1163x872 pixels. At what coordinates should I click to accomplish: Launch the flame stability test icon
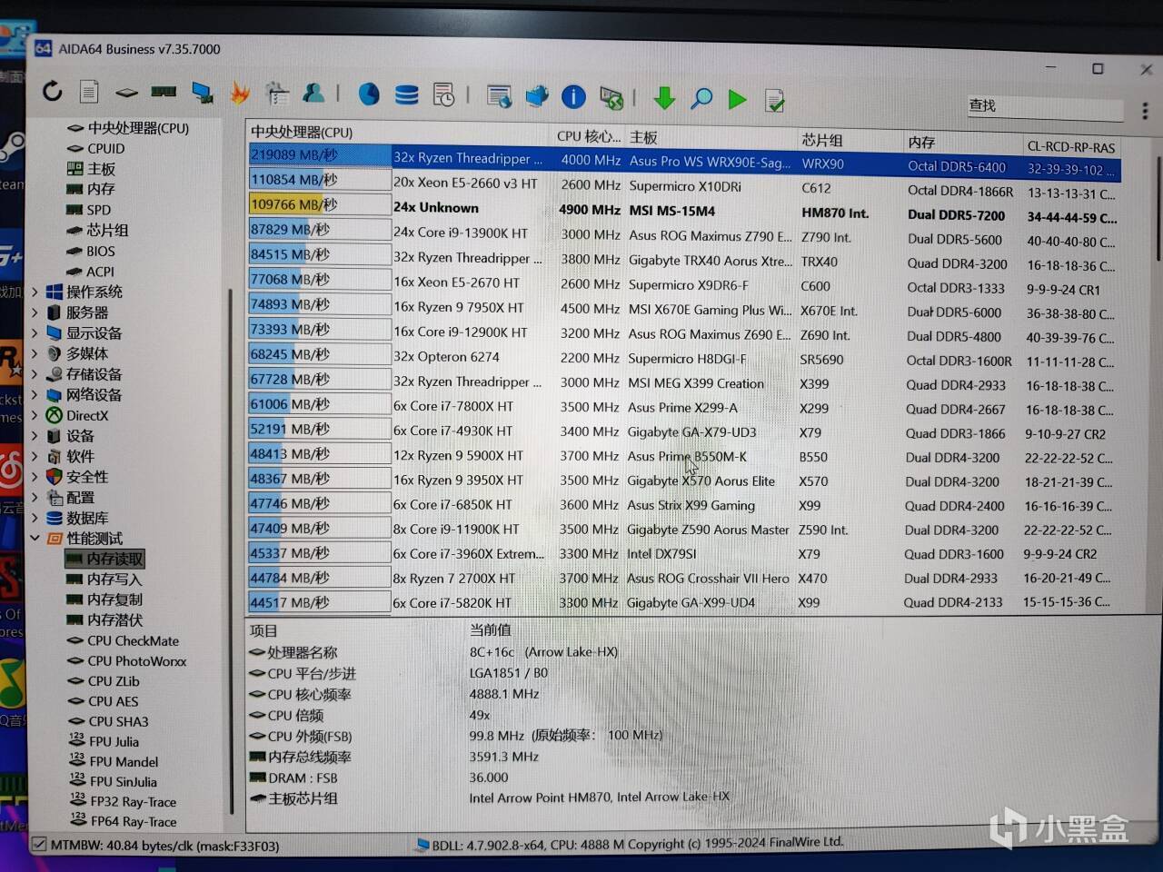[x=240, y=92]
